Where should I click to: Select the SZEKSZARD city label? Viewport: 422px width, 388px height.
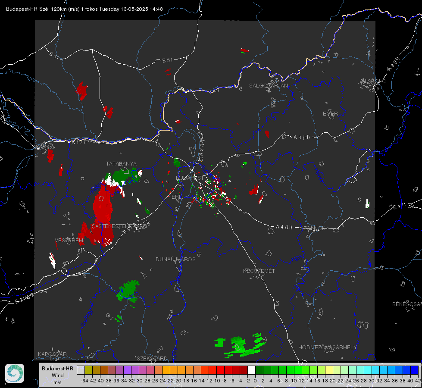click(x=152, y=358)
